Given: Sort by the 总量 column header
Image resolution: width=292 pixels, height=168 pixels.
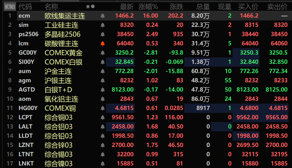Looking at the screenshot, I should 203,7.
